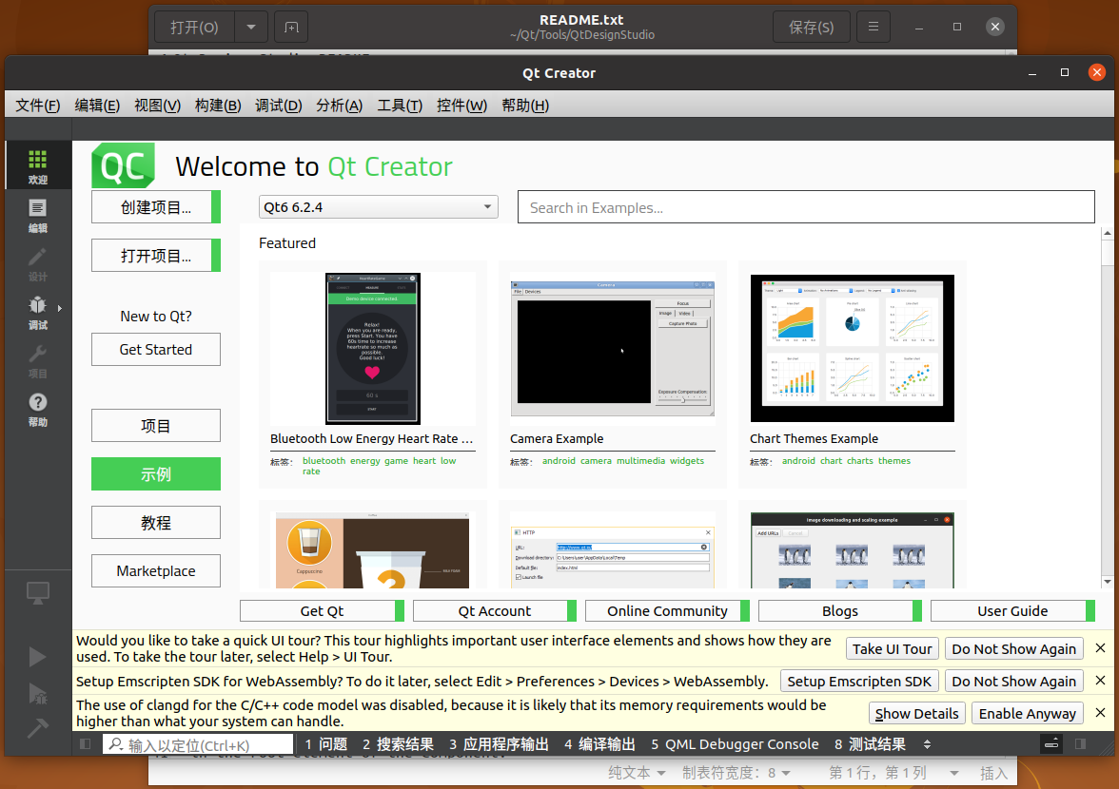Screen dimensions: 1119x789
Task: Switch to the Edit (编辑) mode
Action: (x=38, y=215)
